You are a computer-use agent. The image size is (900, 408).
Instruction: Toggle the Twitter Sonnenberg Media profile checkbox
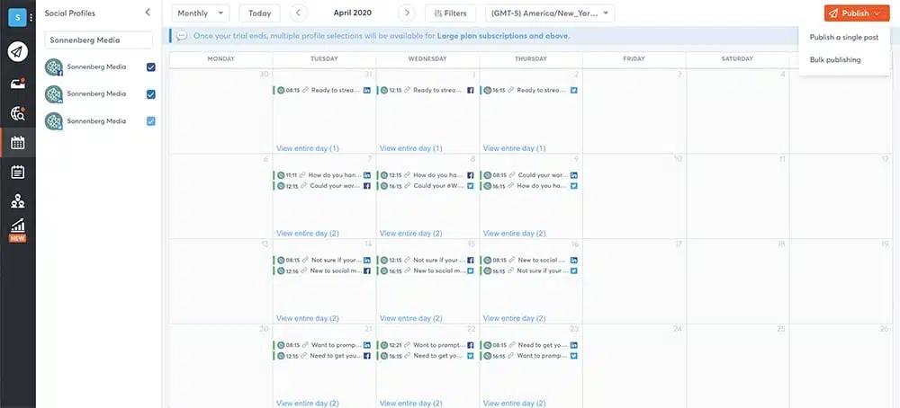pyautogui.click(x=151, y=121)
